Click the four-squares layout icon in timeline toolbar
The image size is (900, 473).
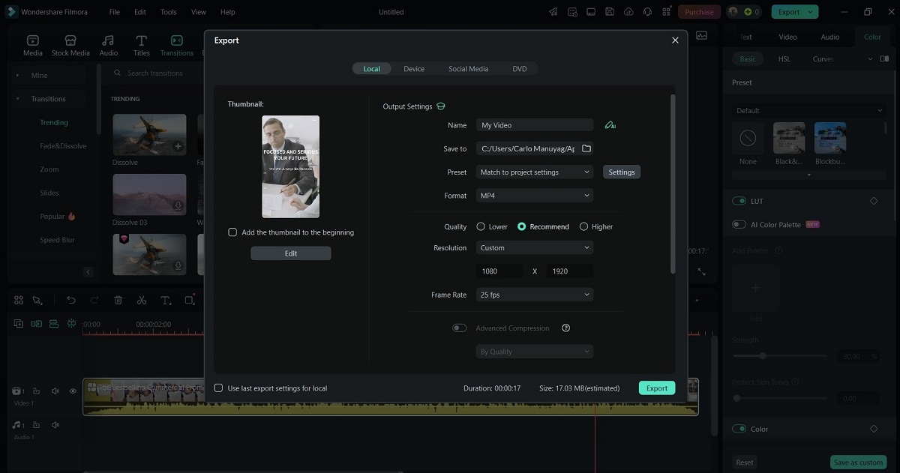[19, 300]
